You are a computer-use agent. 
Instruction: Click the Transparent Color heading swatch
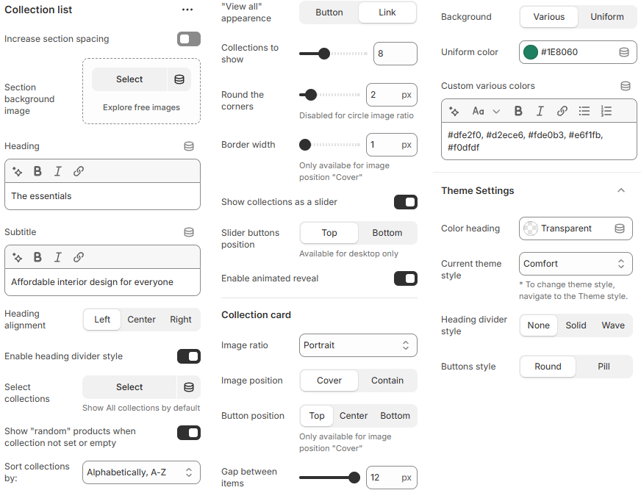(531, 228)
